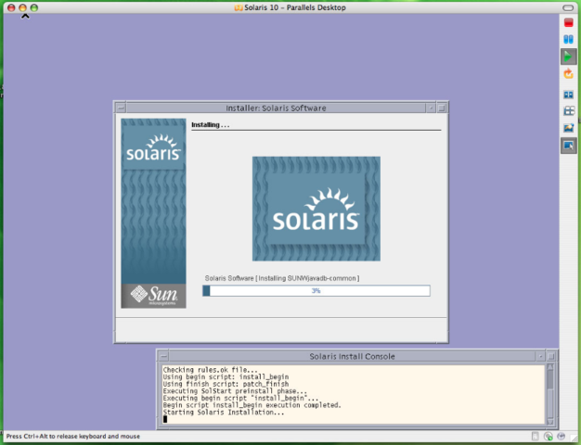Viewport: 581px width, 445px height.
Task: Click the "Press Ctrl+Alt to release" status text
Action: tap(73, 436)
